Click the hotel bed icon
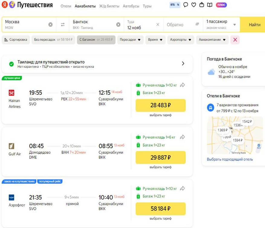Viewport: 265px width, 228px height. click(x=211, y=107)
